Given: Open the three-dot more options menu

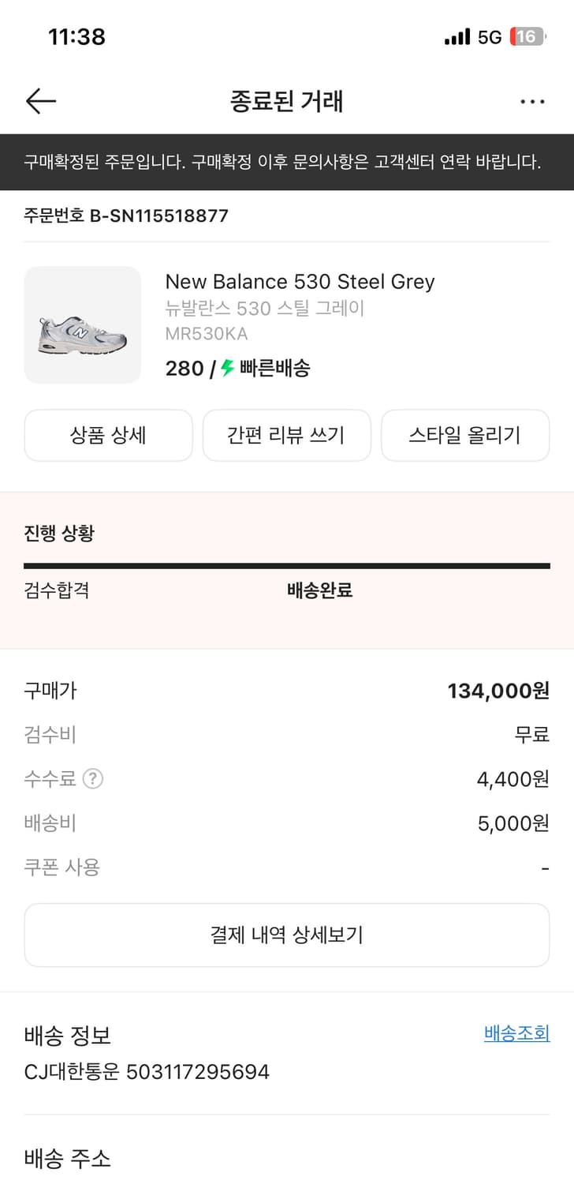Looking at the screenshot, I should [x=532, y=102].
